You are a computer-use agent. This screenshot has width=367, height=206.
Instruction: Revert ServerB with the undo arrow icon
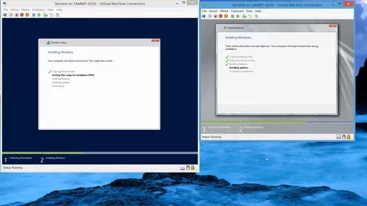pyautogui.click(x=250, y=17)
